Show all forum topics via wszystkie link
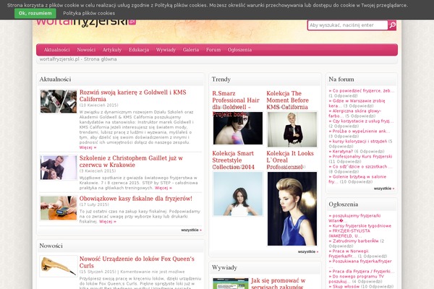 384,189
